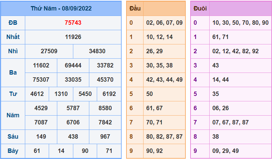This screenshot has width=272, height=159.
Task: Click the Bảy prize cell showing 14
Action: tap(61, 151)
